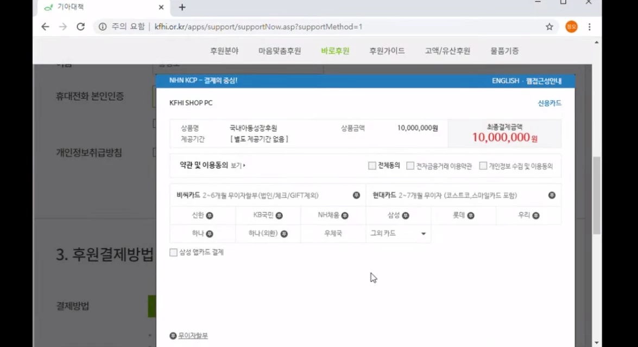Switch payment window to ENGLISH
The image size is (638, 347).
click(506, 81)
